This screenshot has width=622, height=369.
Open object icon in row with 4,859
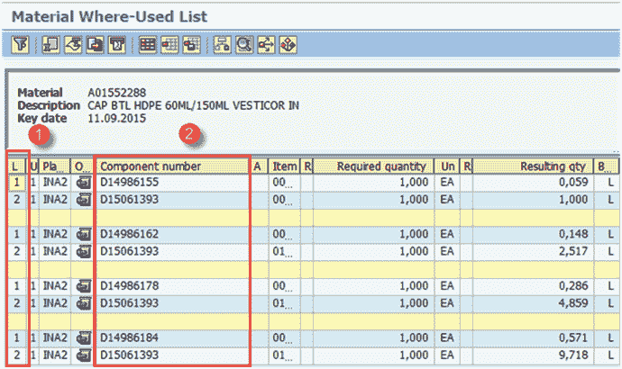click(x=83, y=303)
